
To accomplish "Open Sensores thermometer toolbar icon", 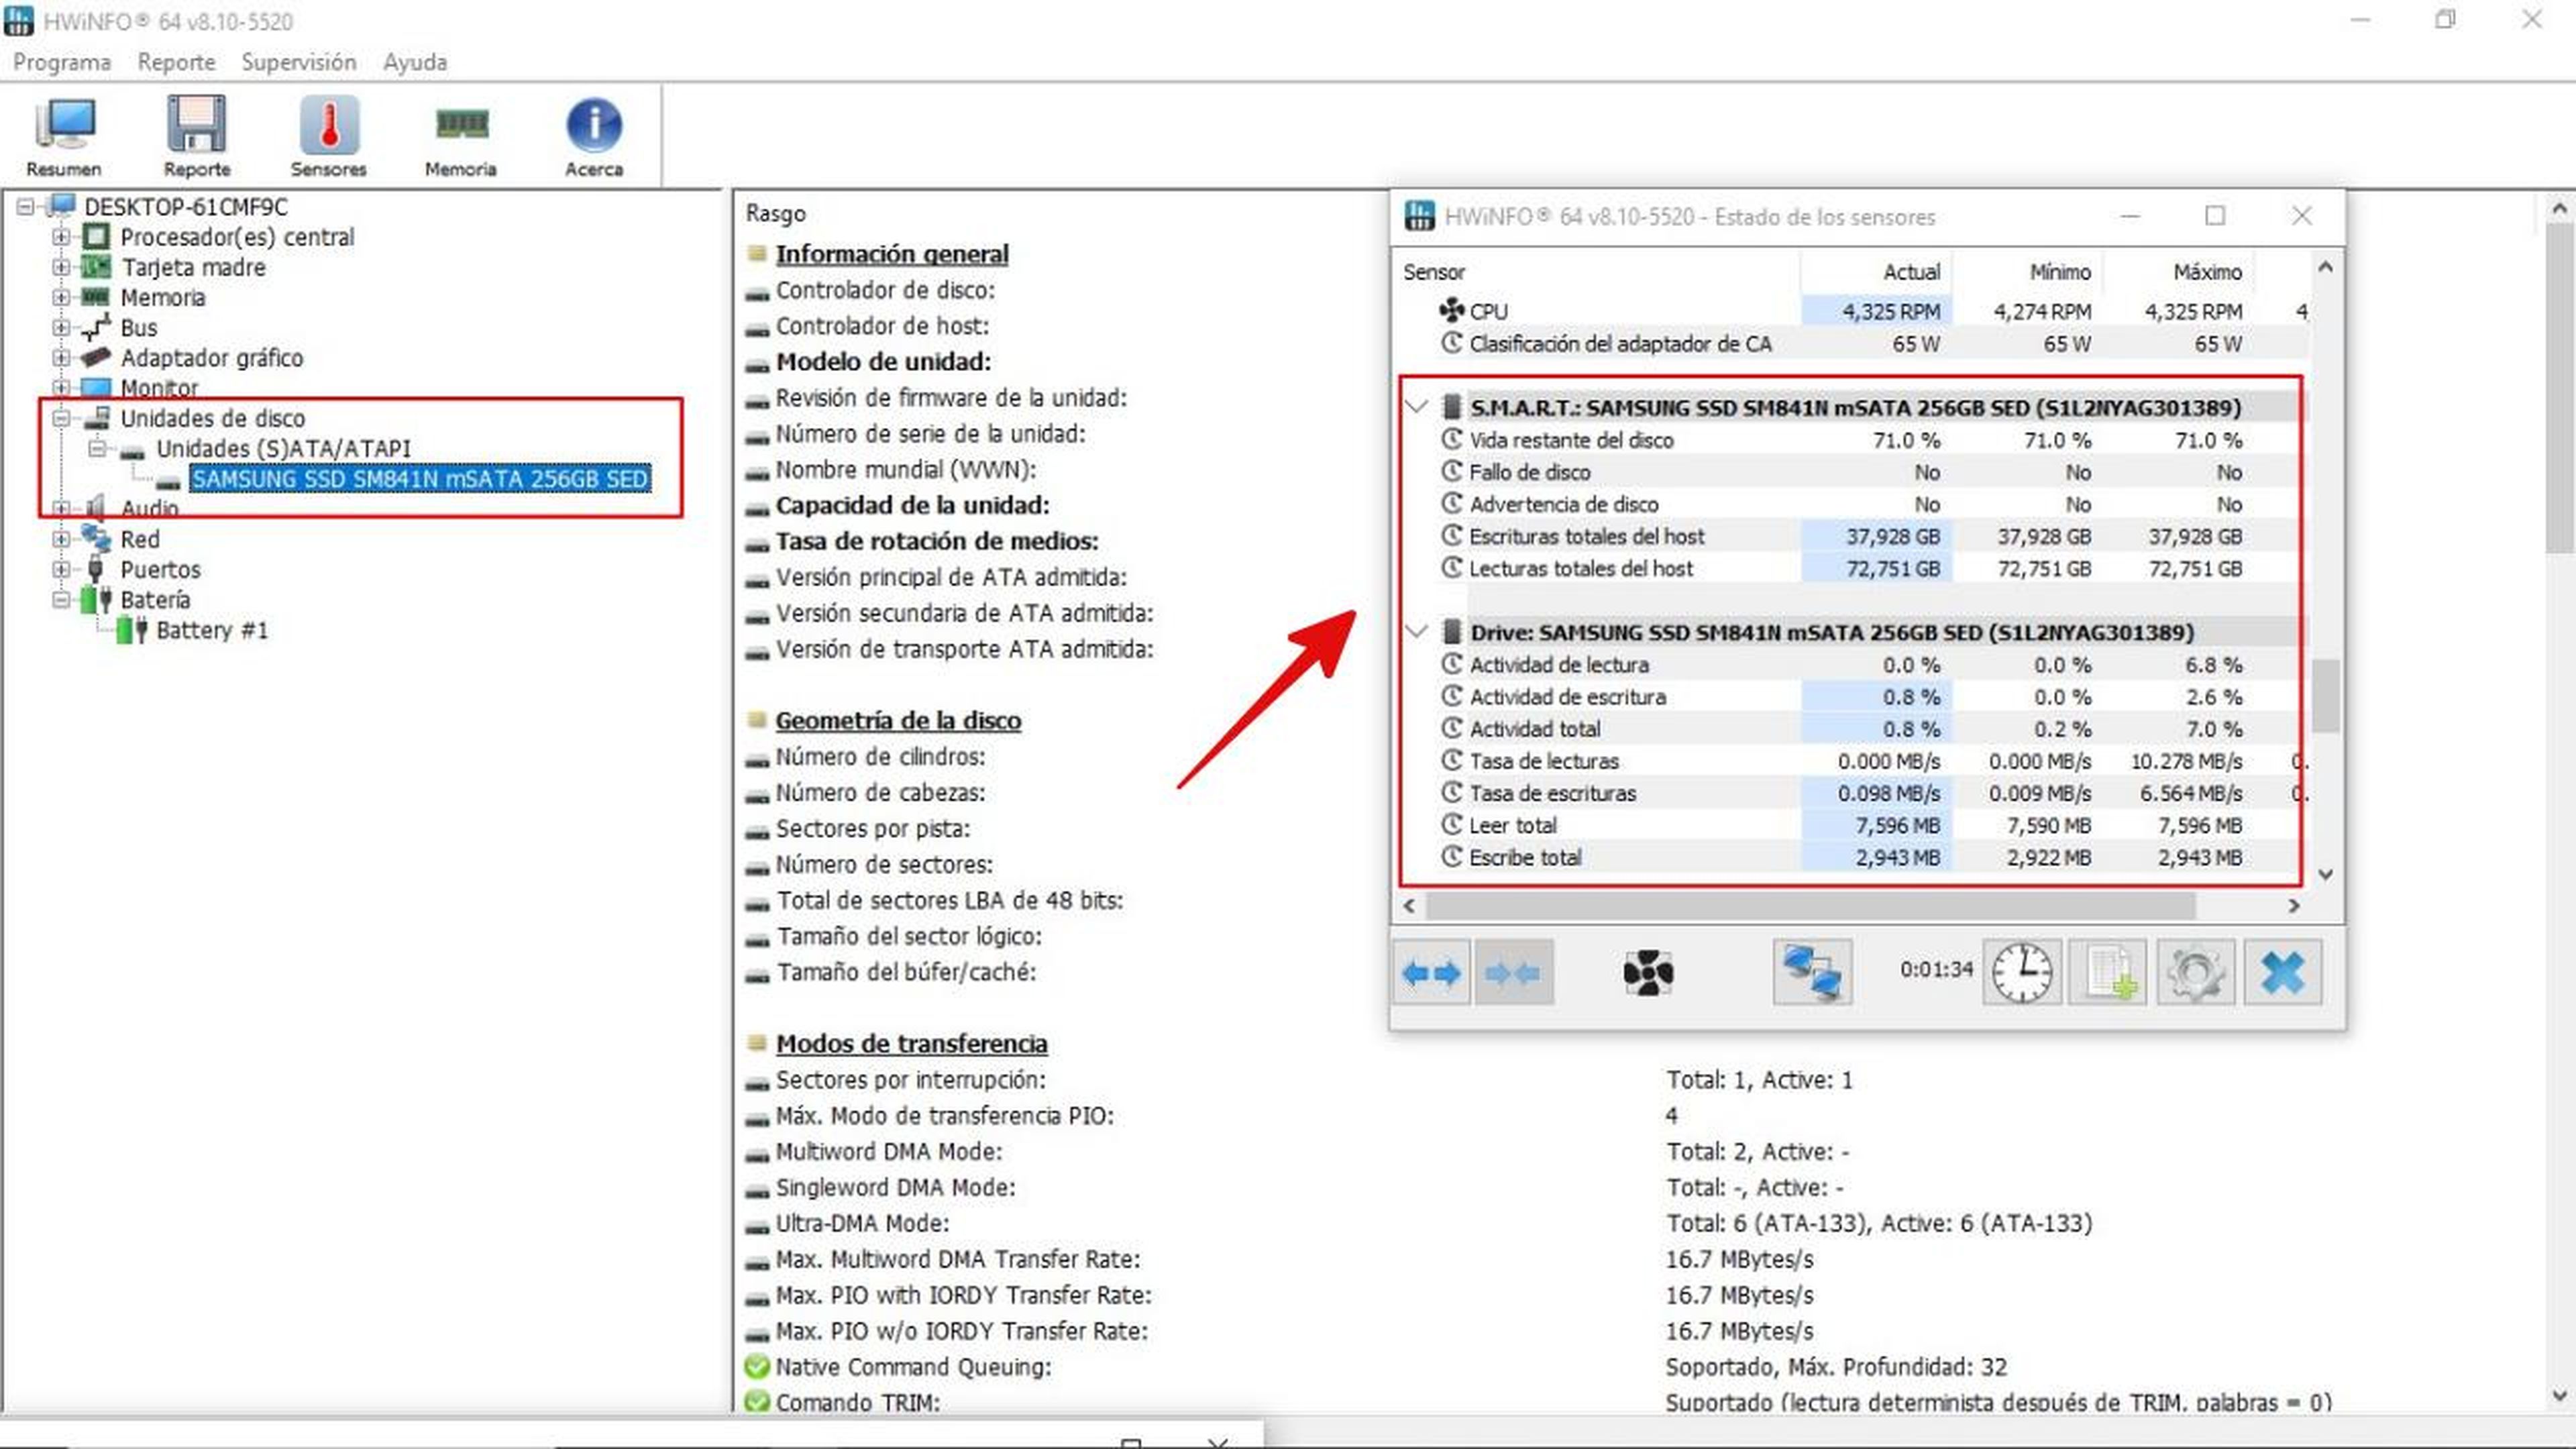I will 328,136.
